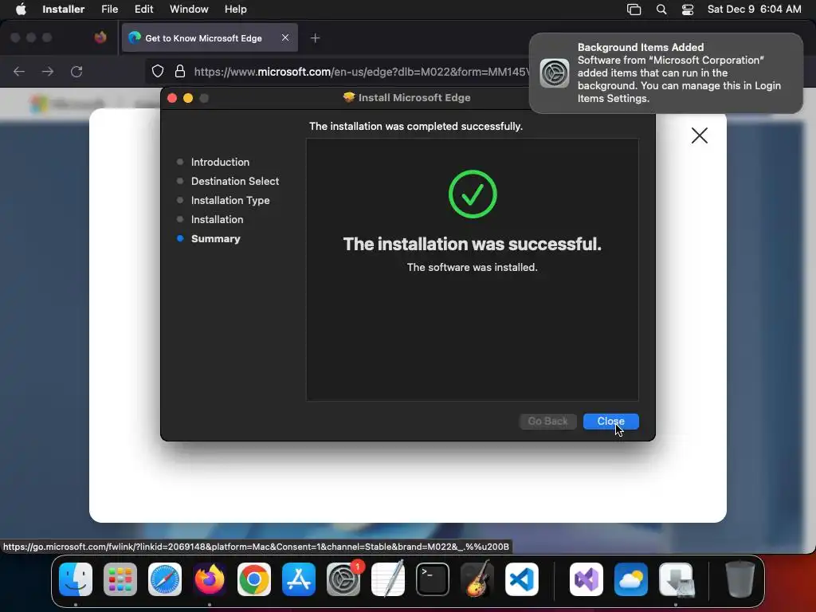Click 'The software was installed.' text
This screenshot has width=816, height=612.
pos(472,267)
